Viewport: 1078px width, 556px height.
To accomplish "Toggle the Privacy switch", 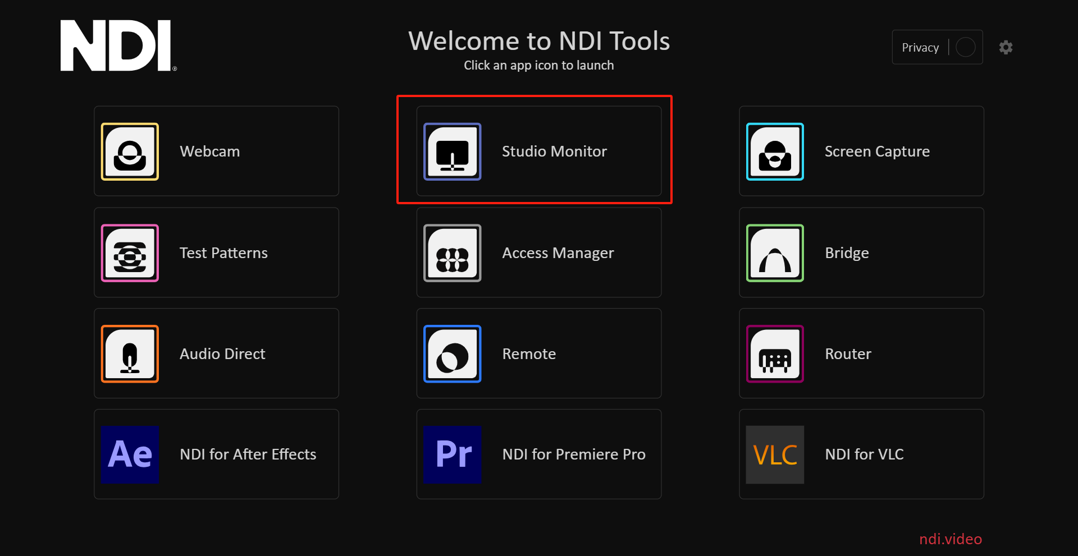I will point(965,47).
